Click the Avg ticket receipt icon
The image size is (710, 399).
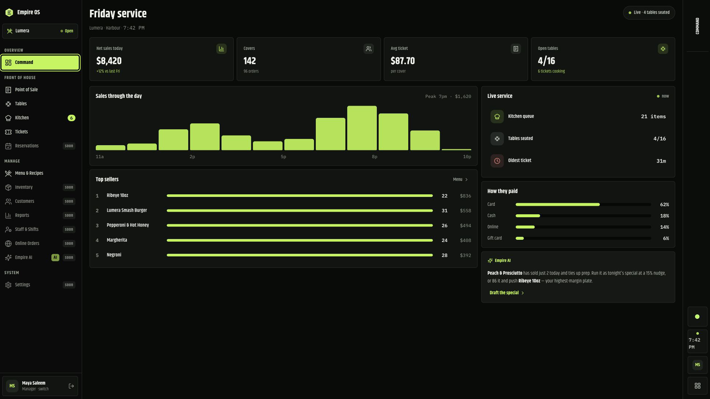[516, 49]
